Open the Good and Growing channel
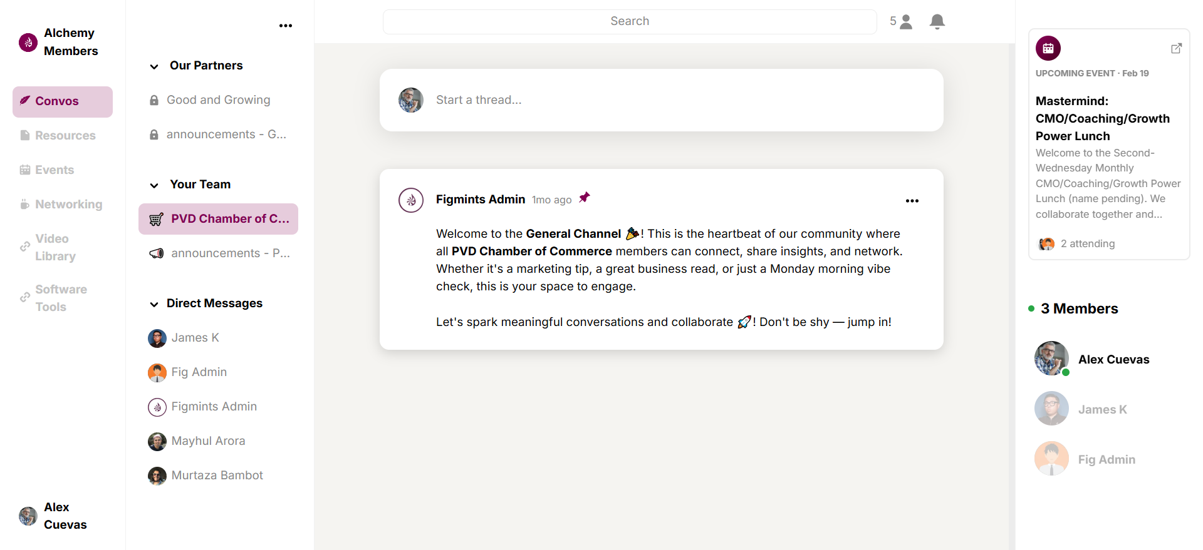1203x550 pixels. pyautogui.click(x=218, y=100)
